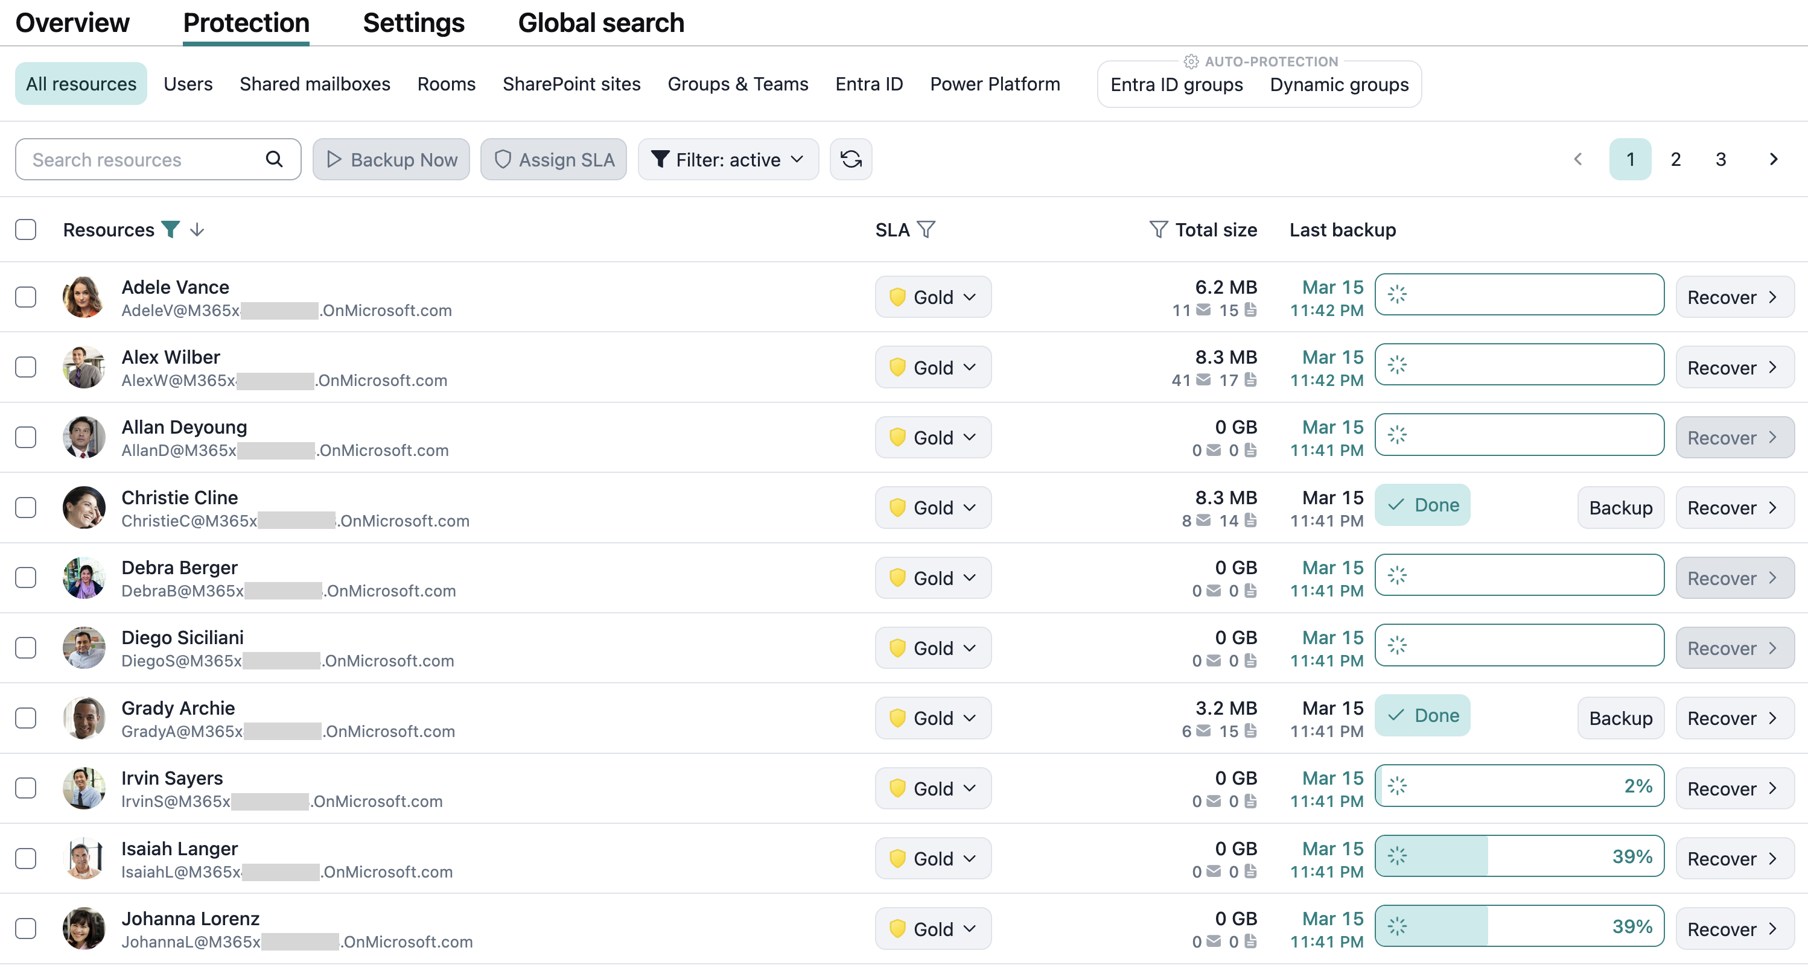Screen dimensions: 1808x965
Task: Click the refresh list icon
Action: coord(851,159)
